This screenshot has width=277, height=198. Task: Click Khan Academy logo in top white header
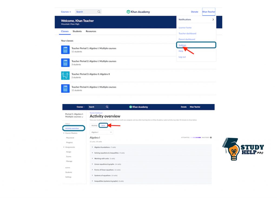(138, 12)
